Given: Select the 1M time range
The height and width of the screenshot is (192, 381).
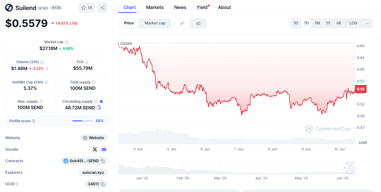Looking at the screenshot, I should click(x=317, y=23).
